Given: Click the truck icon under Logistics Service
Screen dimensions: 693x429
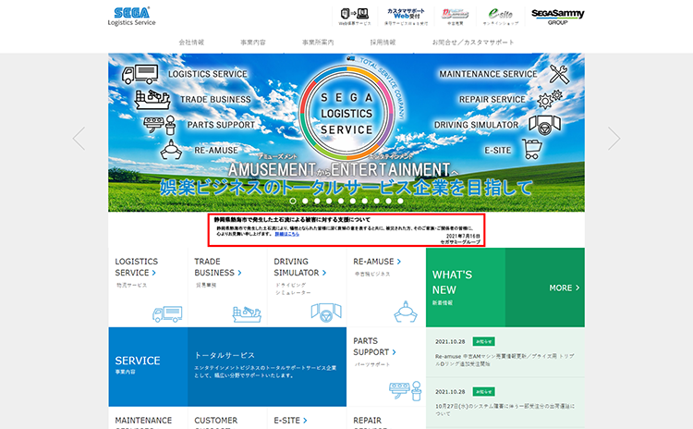Looking at the screenshot, I should pyautogui.click(x=167, y=313).
